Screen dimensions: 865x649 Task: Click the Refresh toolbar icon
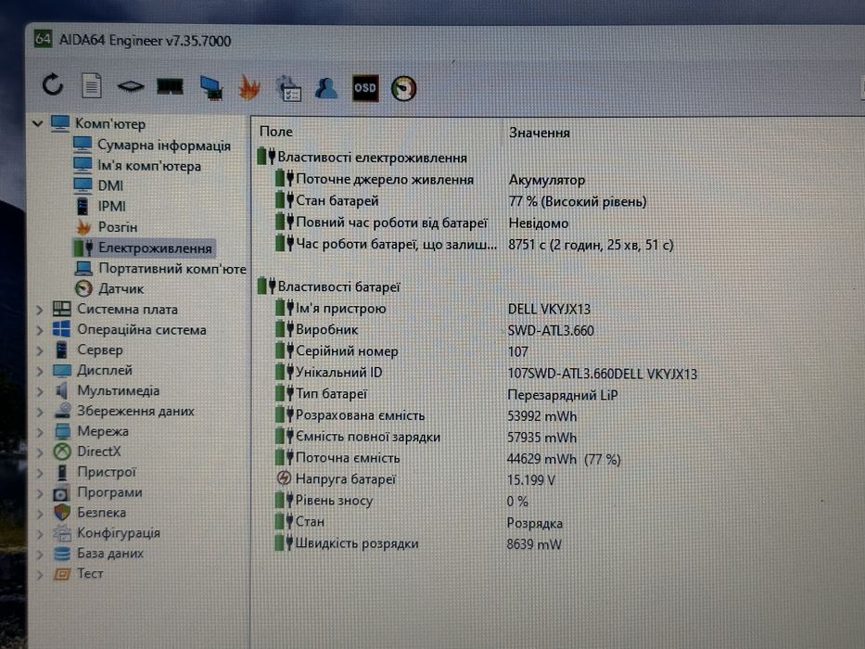click(x=53, y=85)
